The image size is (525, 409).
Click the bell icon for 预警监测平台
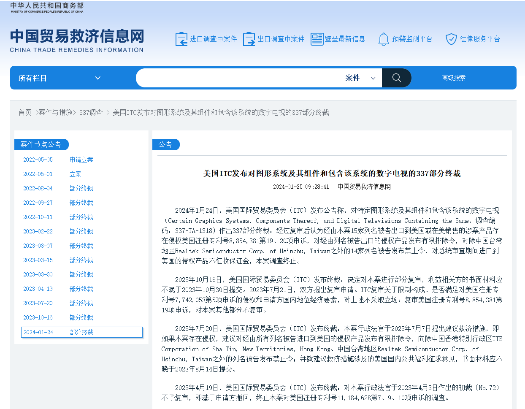384,39
